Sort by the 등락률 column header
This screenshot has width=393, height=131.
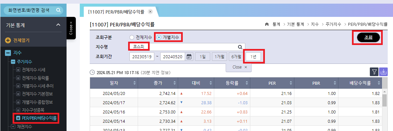[x=232, y=83]
